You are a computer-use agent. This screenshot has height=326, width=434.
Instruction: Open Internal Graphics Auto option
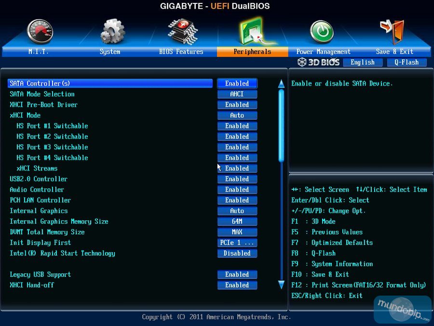[x=237, y=211]
